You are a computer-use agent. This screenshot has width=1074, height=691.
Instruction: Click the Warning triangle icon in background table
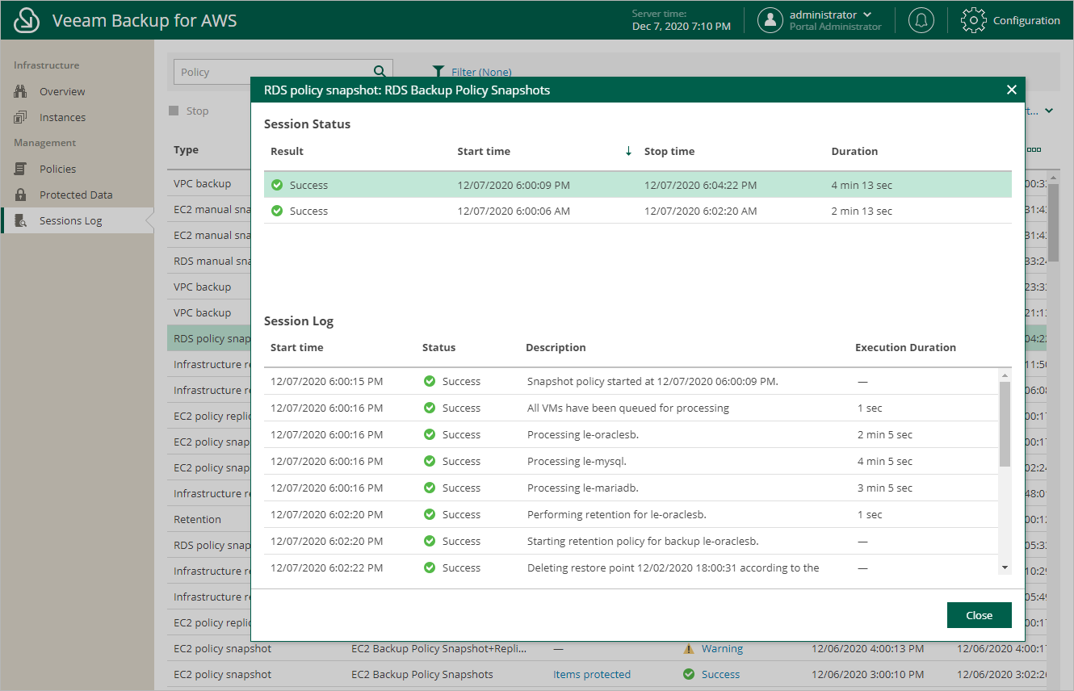pyautogui.click(x=689, y=648)
